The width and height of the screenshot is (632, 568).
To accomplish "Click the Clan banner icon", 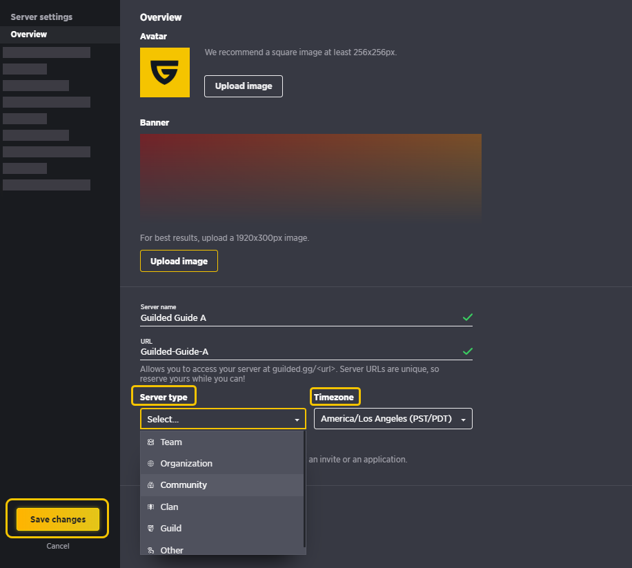I will click(150, 507).
